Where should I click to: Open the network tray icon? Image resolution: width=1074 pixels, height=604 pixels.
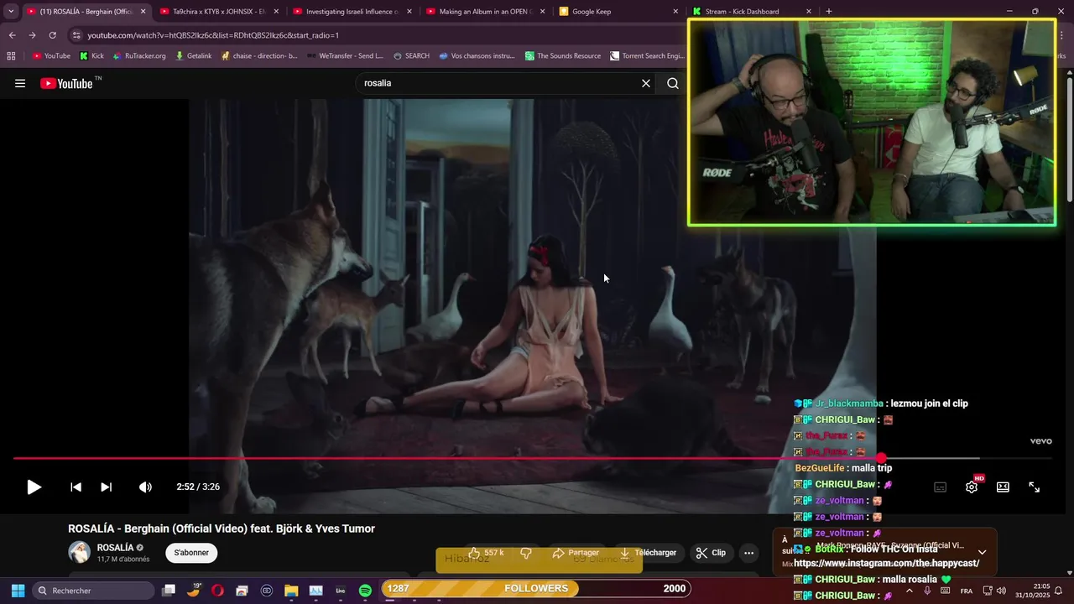(x=988, y=591)
